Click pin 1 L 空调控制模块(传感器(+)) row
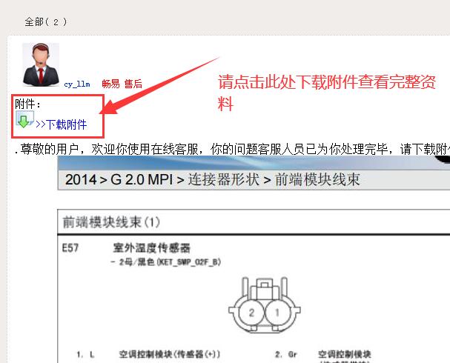The height and width of the screenshot is (363, 450). [148, 354]
